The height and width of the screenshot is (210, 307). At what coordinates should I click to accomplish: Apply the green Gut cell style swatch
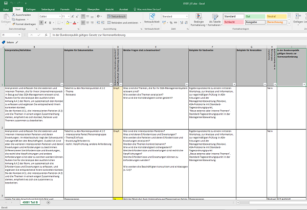[254, 16]
